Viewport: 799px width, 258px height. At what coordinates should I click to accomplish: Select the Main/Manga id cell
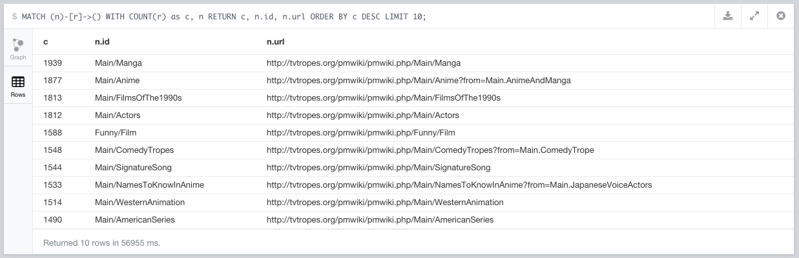click(x=118, y=63)
